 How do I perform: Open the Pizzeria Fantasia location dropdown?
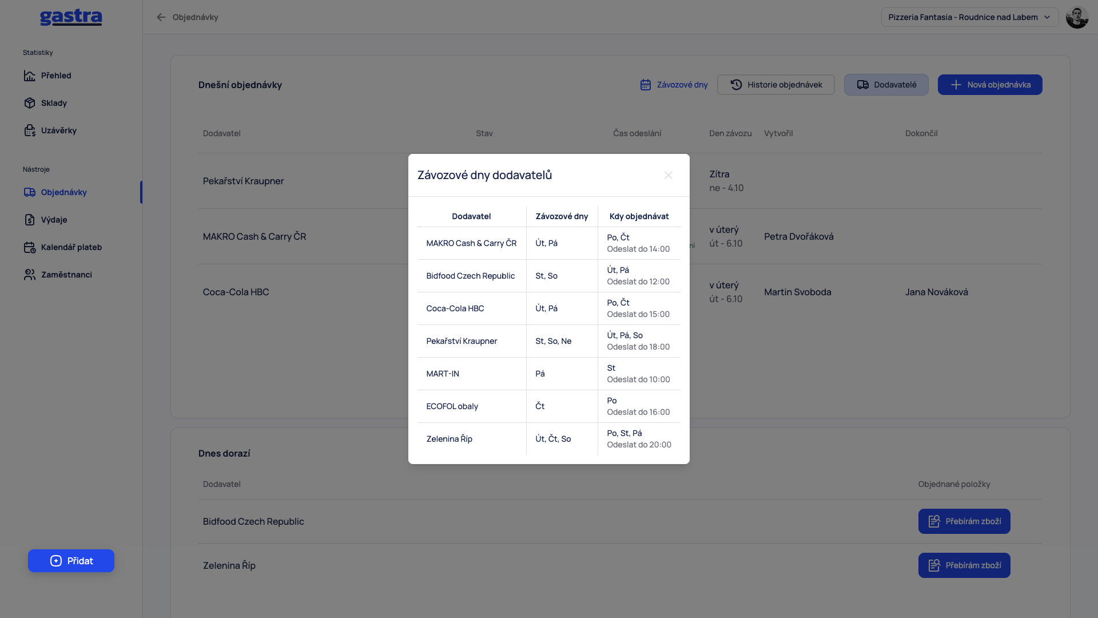tap(970, 17)
